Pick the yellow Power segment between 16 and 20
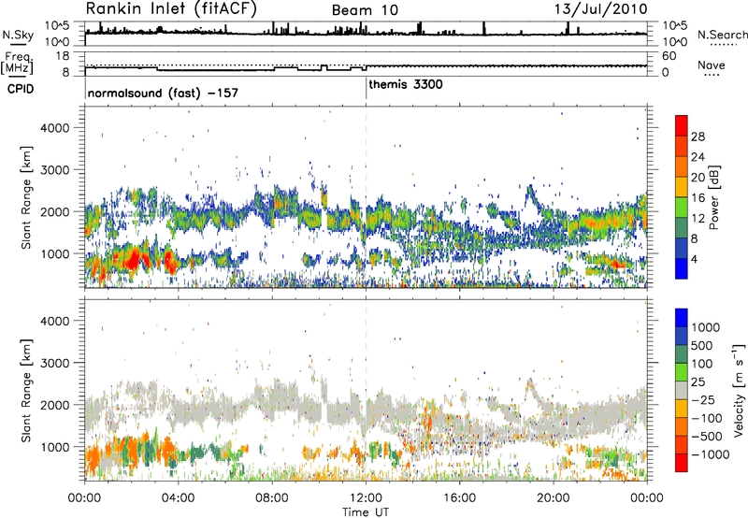The height and width of the screenshot is (518, 748). [x=682, y=187]
